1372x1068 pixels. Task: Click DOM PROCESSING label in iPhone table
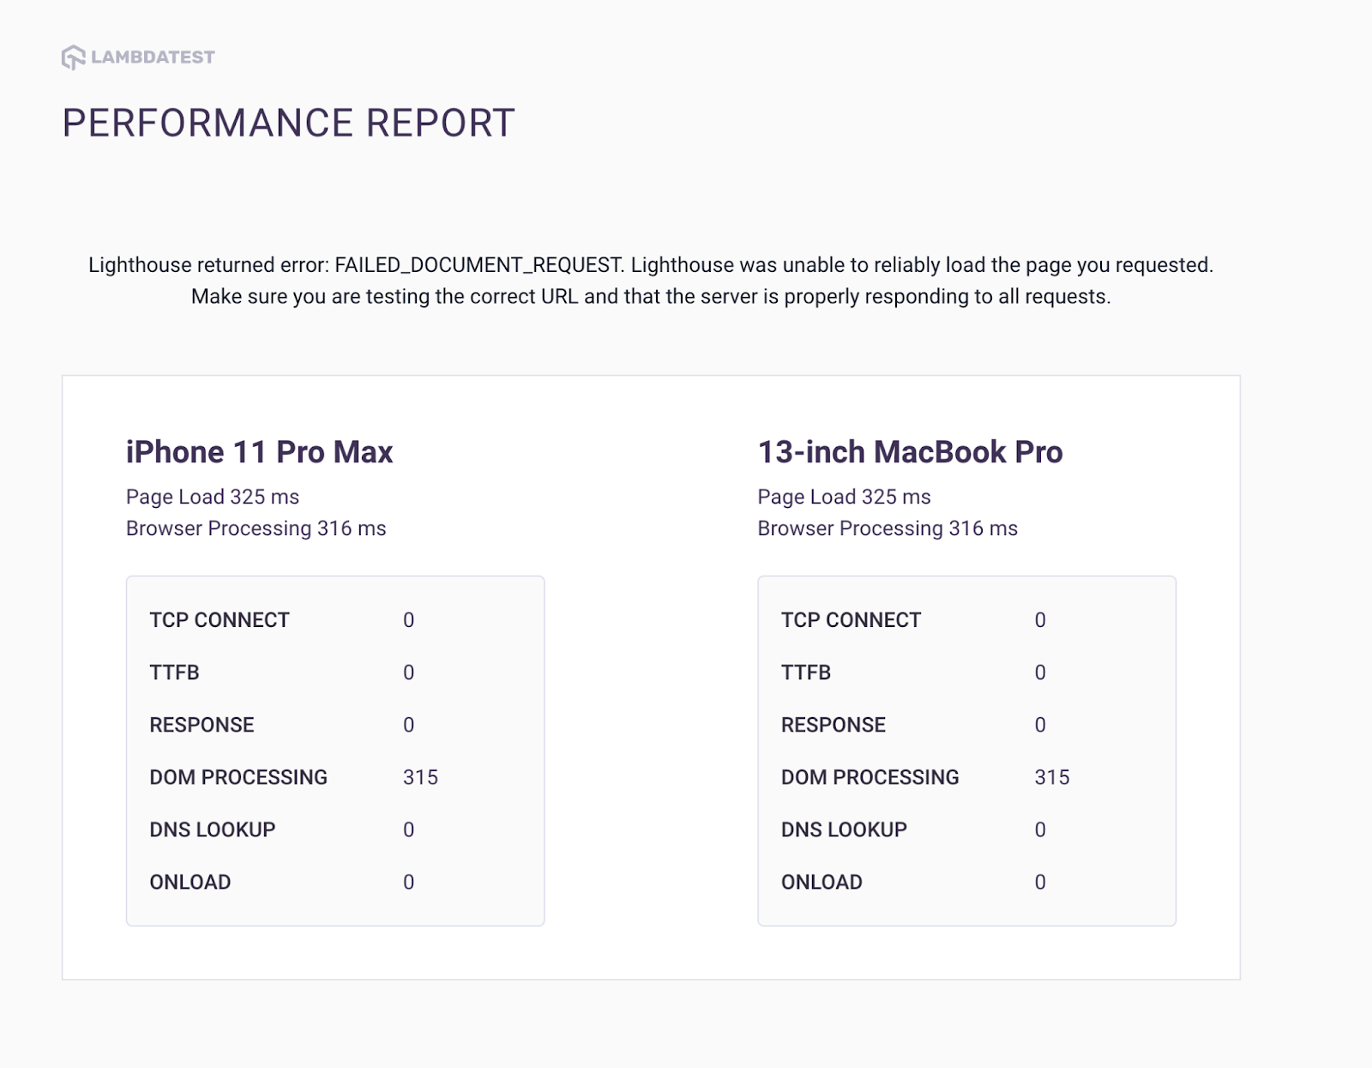(238, 777)
